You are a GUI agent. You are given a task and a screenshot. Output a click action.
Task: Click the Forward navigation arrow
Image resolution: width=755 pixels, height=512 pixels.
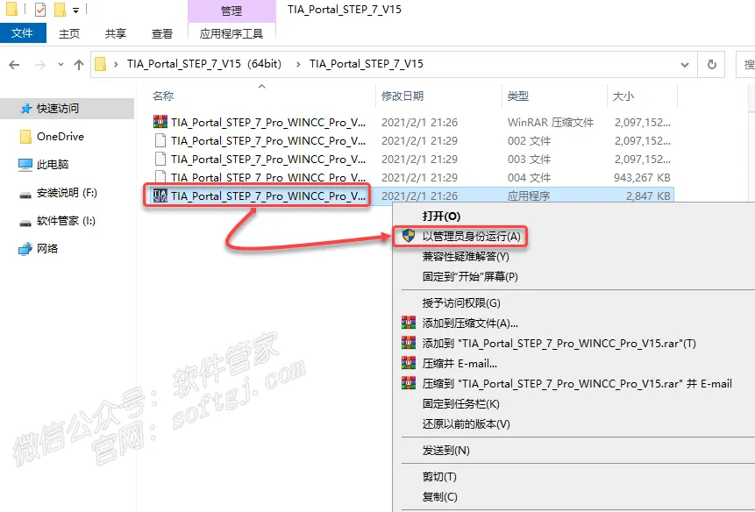point(40,65)
